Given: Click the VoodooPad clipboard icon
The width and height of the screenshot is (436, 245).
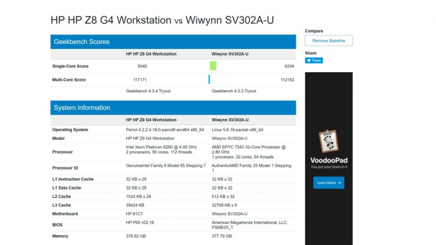Looking at the screenshot, I should coord(329,141).
